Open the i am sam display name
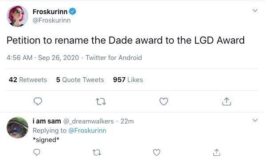The height and width of the screenshot is (161, 265). 47,121
